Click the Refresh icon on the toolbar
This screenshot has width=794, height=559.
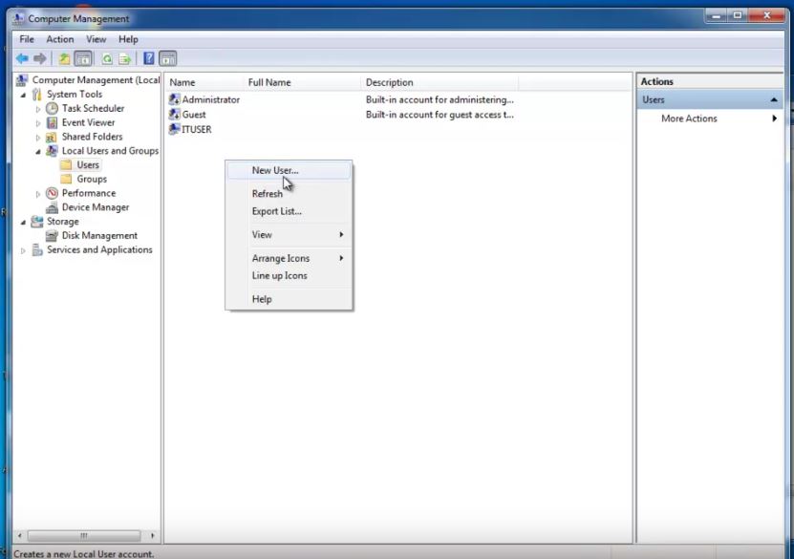pyautogui.click(x=107, y=58)
